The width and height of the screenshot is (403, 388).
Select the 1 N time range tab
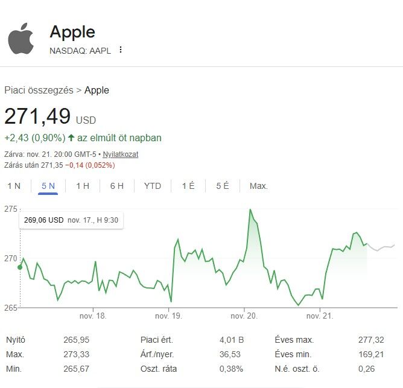tap(14, 186)
